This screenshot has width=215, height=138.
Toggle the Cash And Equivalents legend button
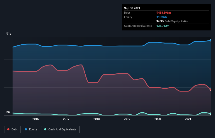tap(60, 130)
